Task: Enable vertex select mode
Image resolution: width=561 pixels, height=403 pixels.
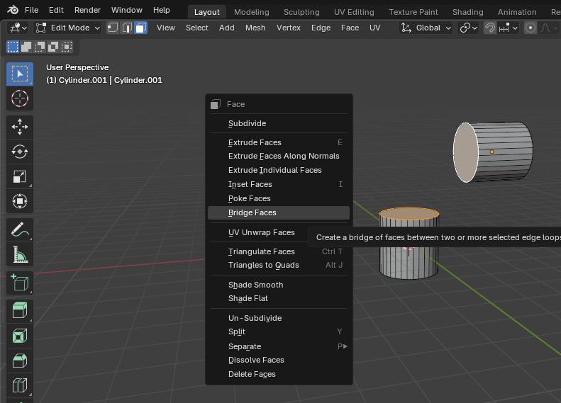Action: [x=113, y=28]
